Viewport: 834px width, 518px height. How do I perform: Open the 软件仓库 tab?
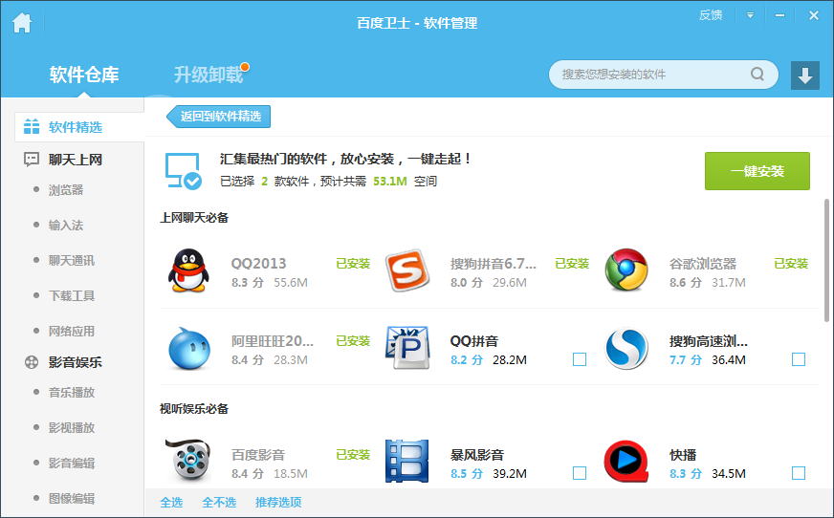coord(84,75)
